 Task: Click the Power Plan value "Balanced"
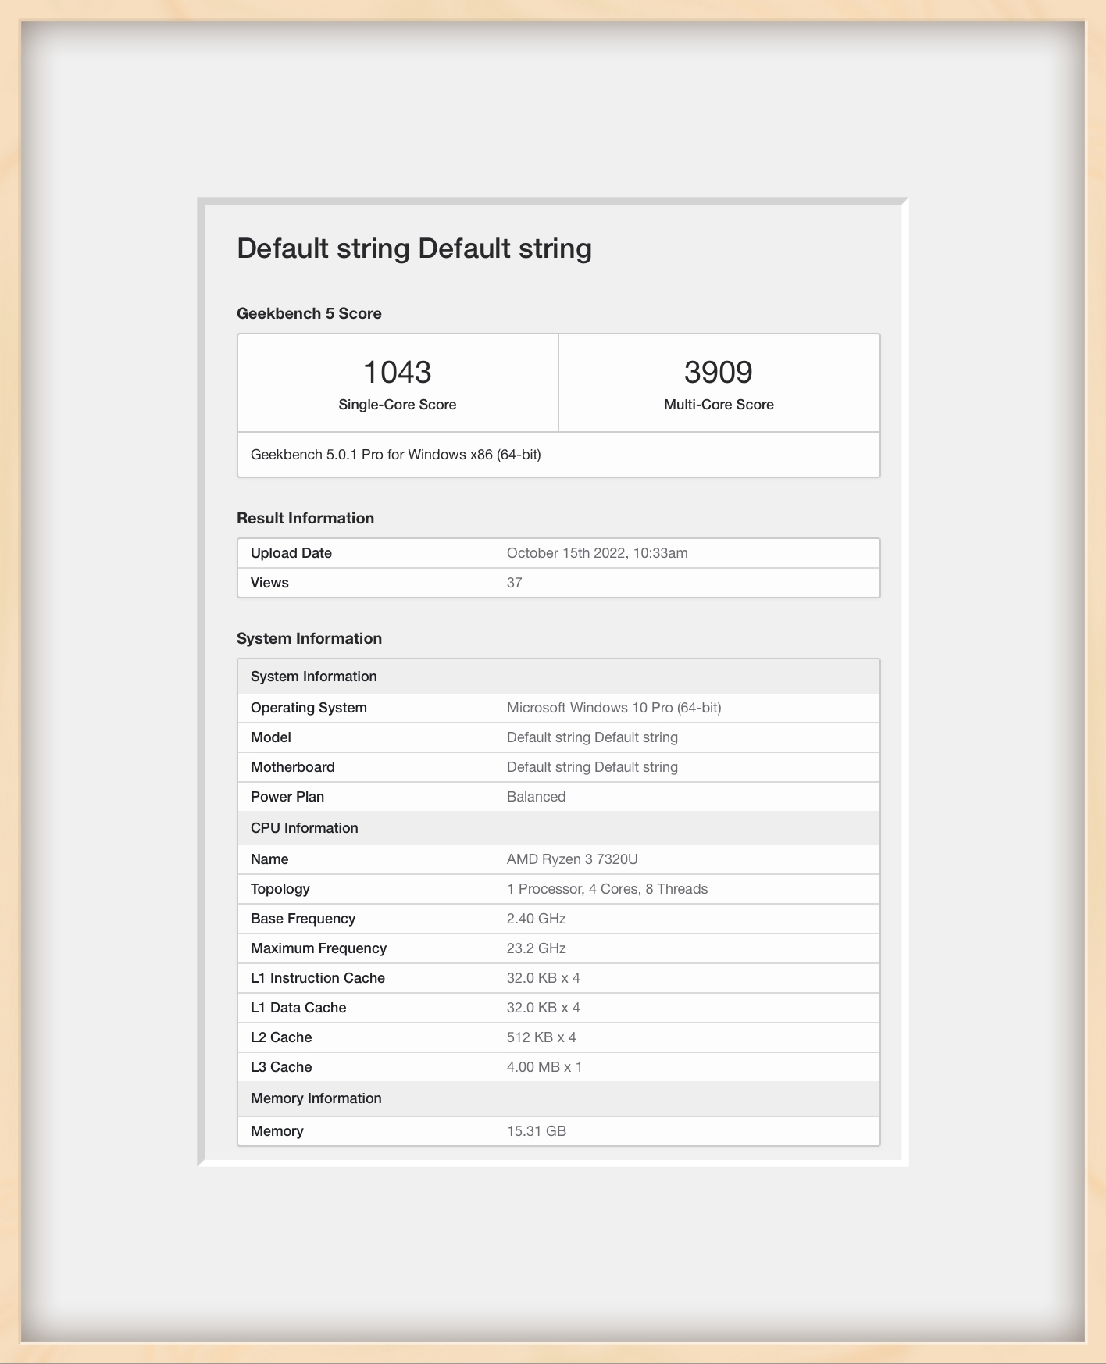coord(536,797)
